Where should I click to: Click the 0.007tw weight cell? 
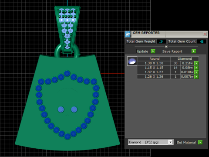187,77
